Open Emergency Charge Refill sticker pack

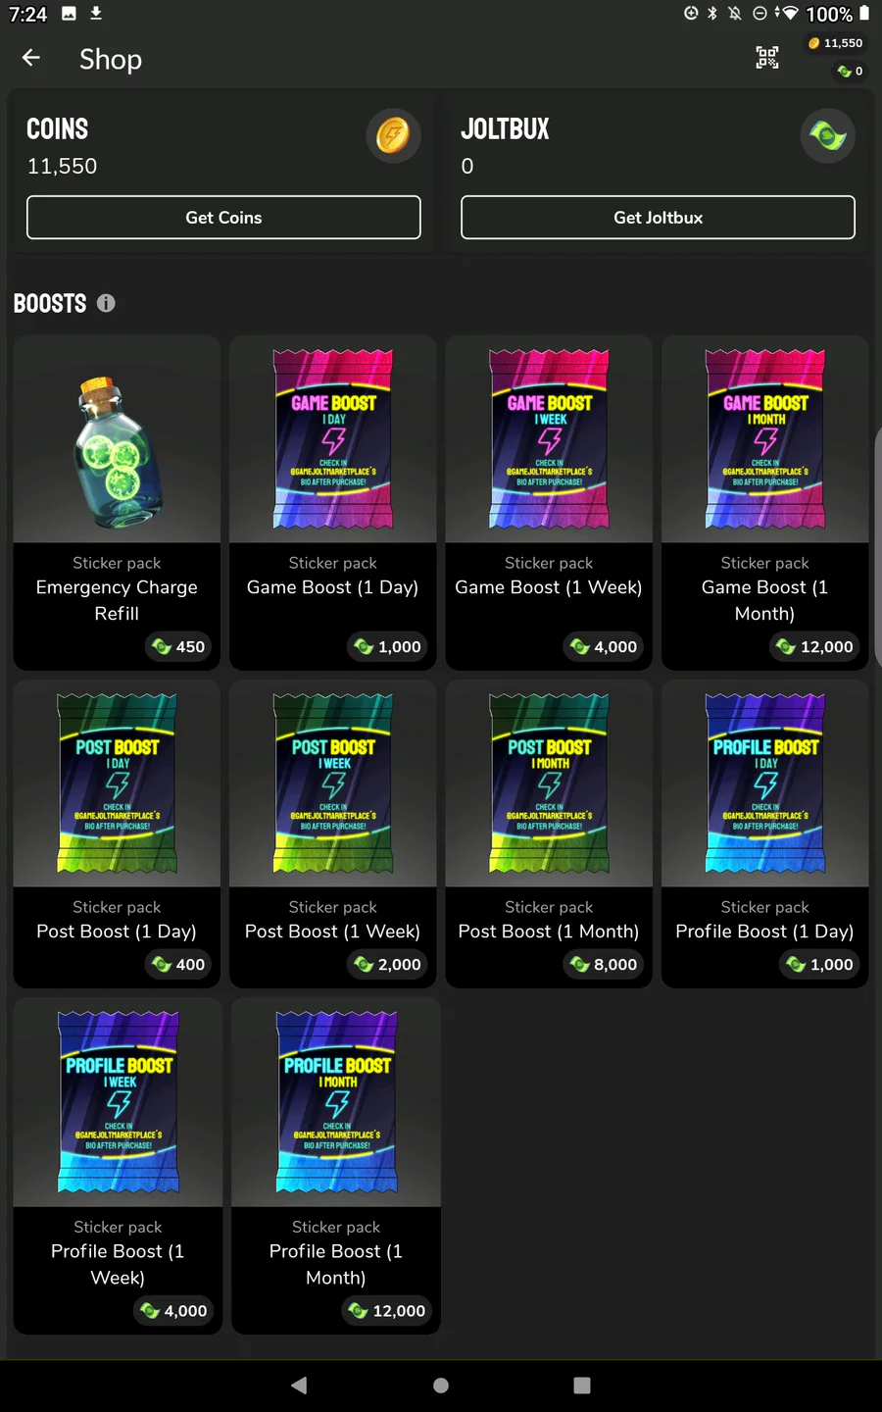[117, 503]
